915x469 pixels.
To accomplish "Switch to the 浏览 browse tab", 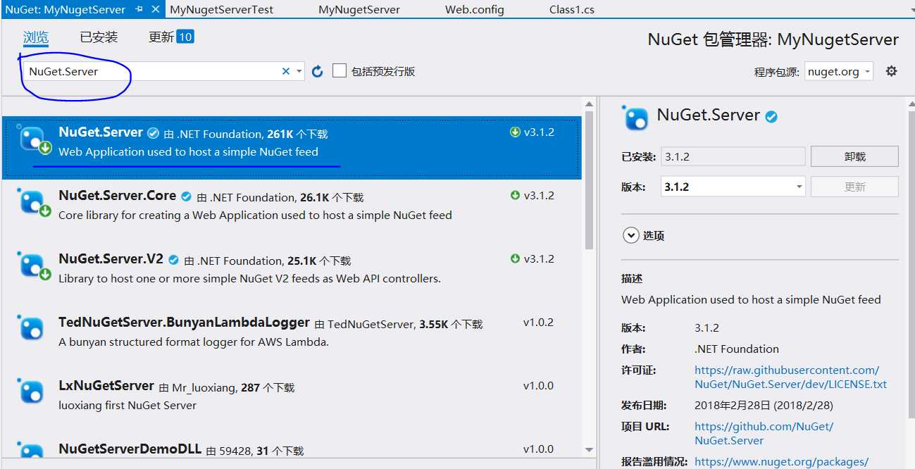I will tap(36, 37).
